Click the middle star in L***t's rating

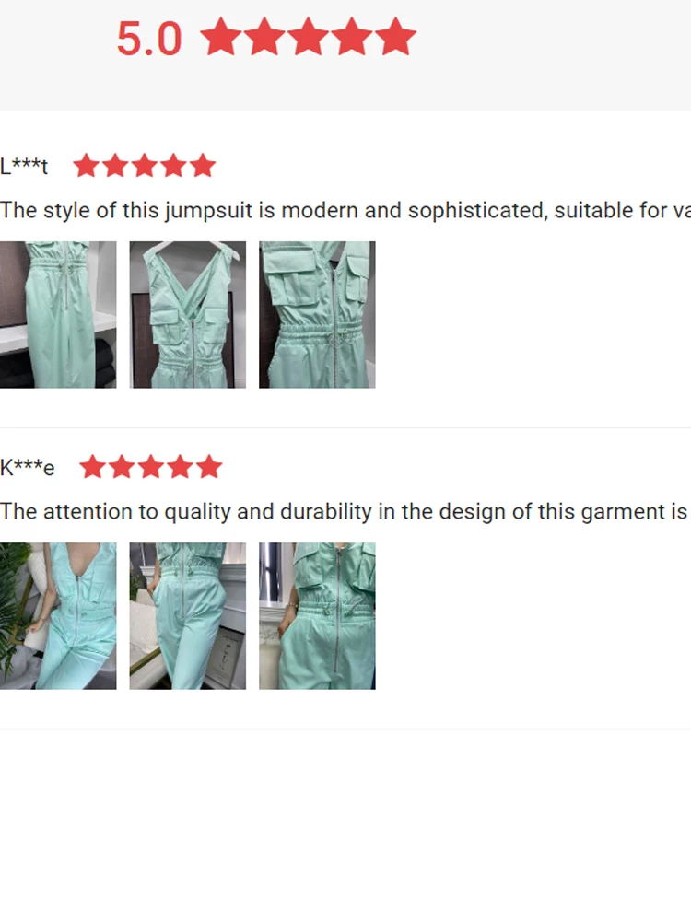pyautogui.click(x=145, y=165)
